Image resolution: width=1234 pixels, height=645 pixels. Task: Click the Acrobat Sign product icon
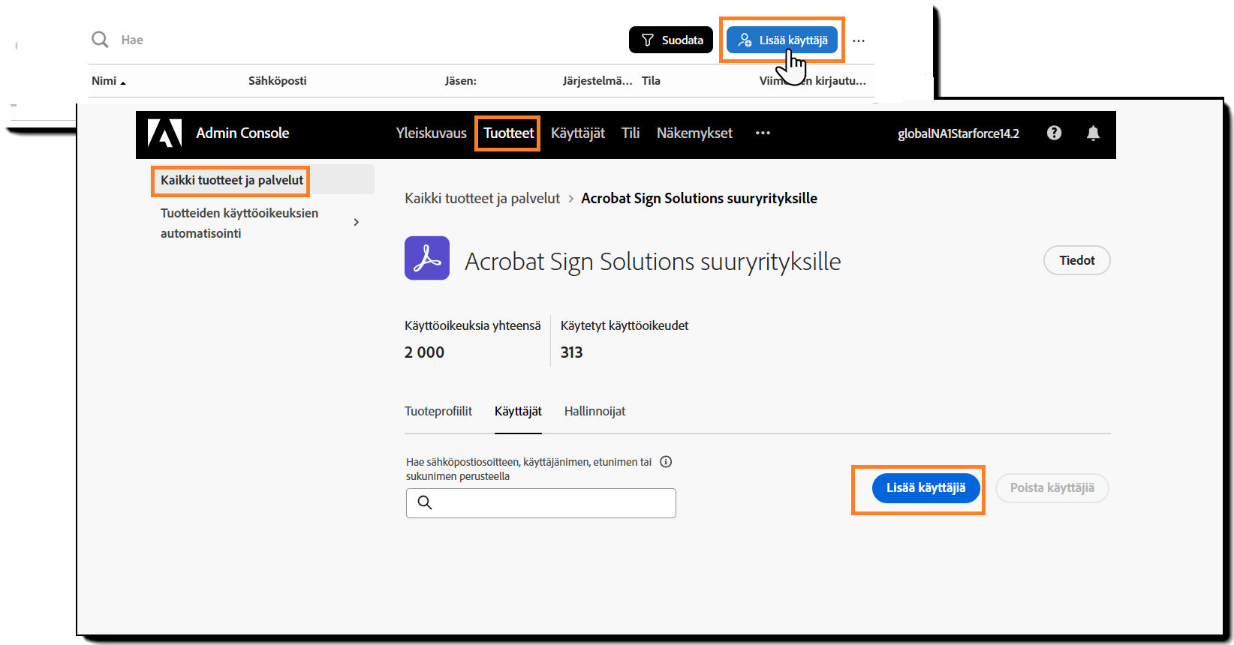pyautogui.click(x=427, y=258)
